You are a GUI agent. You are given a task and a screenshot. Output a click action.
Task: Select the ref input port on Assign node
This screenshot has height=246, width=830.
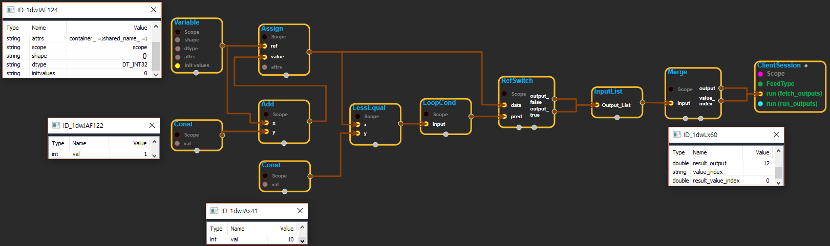[x=264, y=46]
